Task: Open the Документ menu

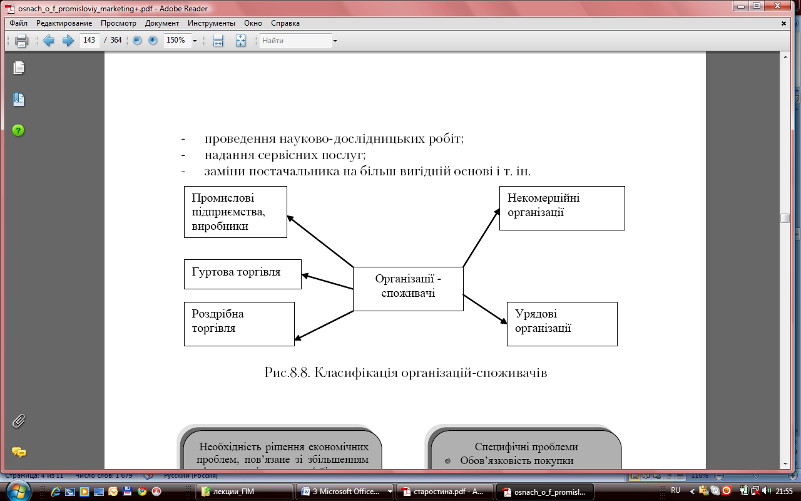Action: point(162,23)
